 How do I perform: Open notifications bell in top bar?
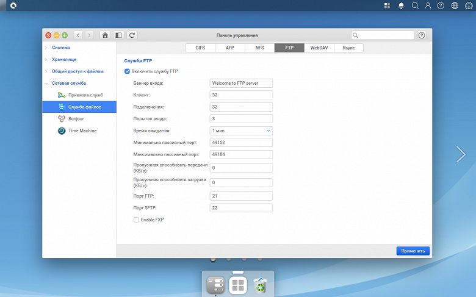[x=401, y=5]
